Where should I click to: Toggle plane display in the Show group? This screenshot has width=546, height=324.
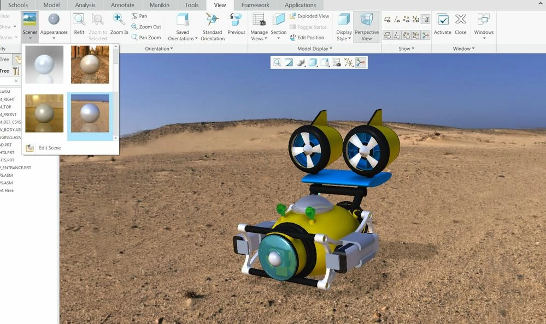point(387,18)
